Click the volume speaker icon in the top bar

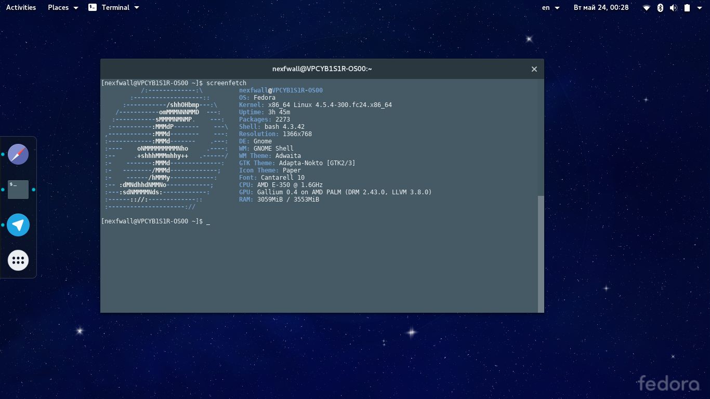pyautogui.click(x=674, y=8)
